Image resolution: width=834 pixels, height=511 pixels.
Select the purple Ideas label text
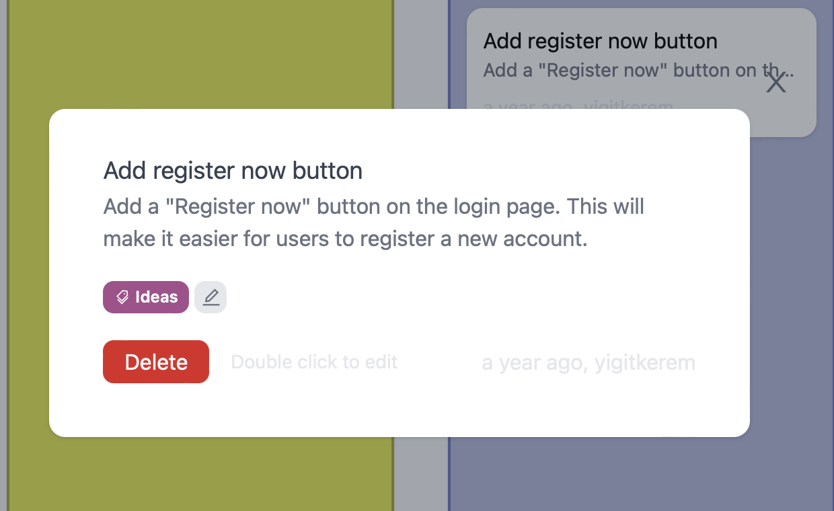[x=157, y=297]
